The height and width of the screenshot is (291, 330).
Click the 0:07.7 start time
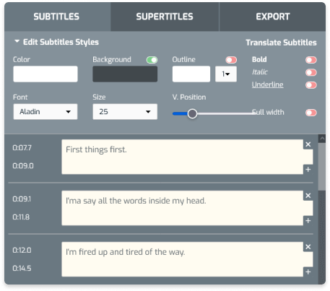coord(22,148)
